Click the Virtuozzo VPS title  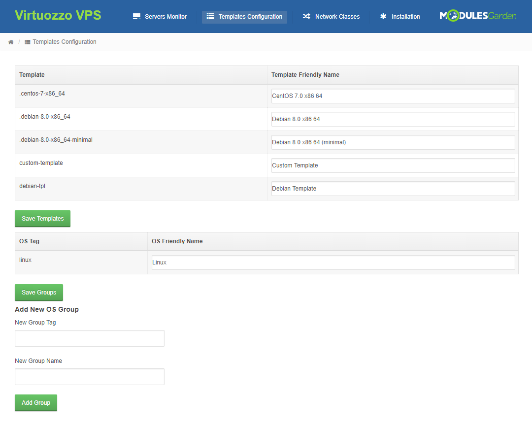point(58,15)
